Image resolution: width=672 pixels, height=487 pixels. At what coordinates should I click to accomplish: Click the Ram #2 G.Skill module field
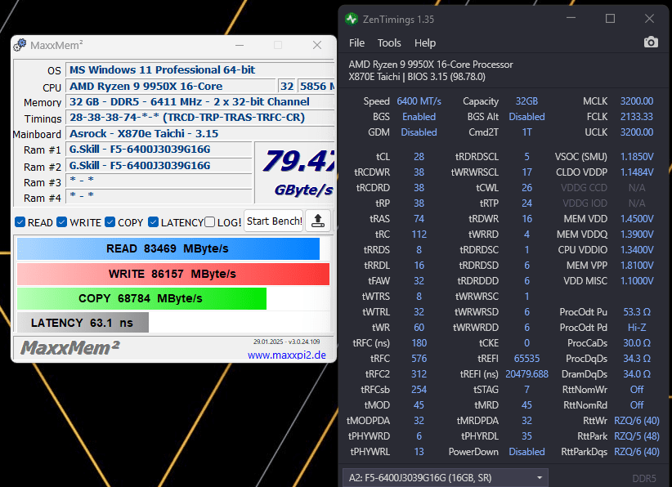159,166
